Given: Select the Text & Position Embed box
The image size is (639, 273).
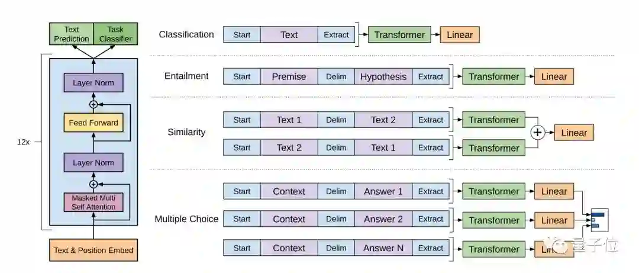Looking at the screenshot, I should pos(93,250).
